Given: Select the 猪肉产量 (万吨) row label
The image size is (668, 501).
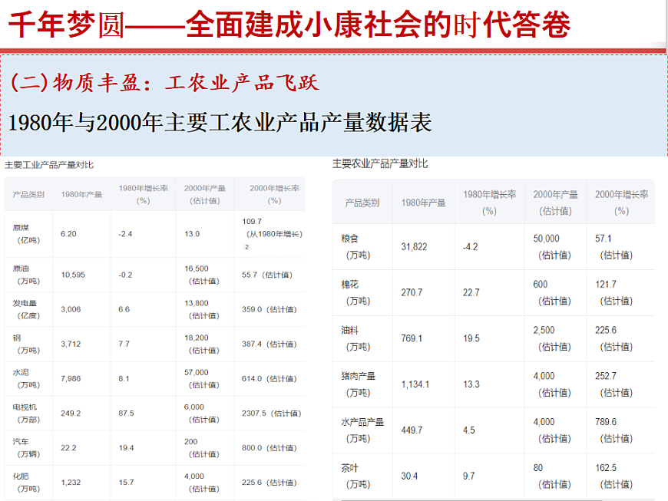Looking at the screenshot, I should (x=359, y=384).
